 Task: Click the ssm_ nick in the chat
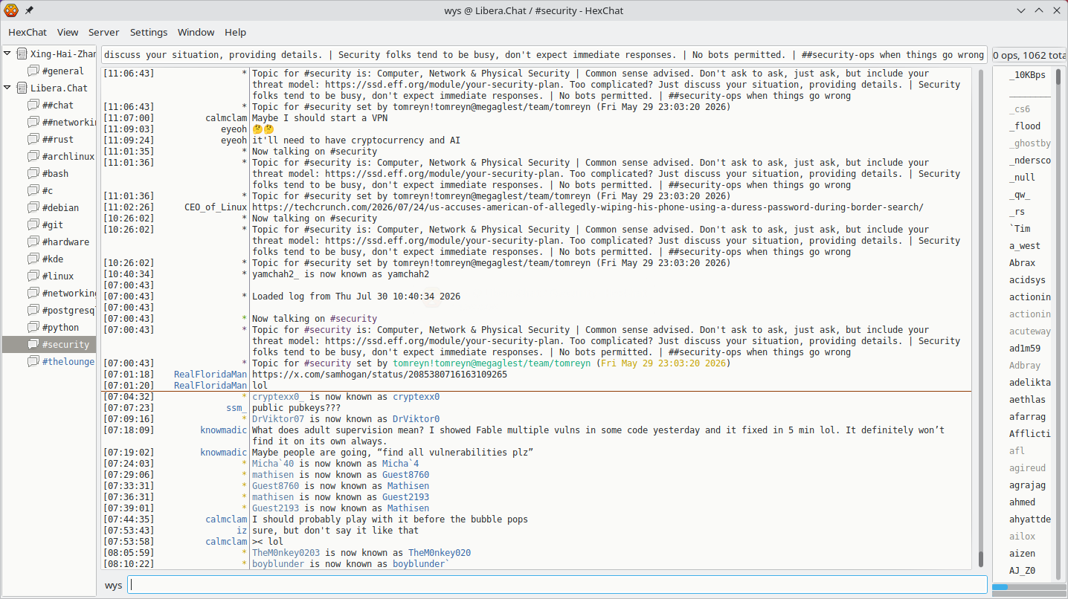tap(237, 408)
